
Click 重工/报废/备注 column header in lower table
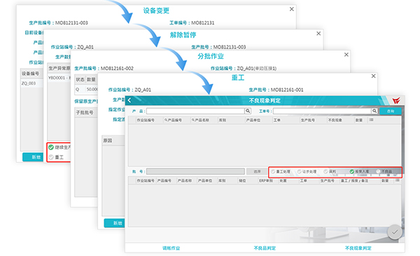pos(354,181)
